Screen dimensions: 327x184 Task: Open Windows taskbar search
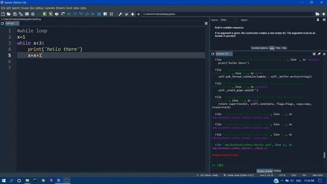point(11,180)
